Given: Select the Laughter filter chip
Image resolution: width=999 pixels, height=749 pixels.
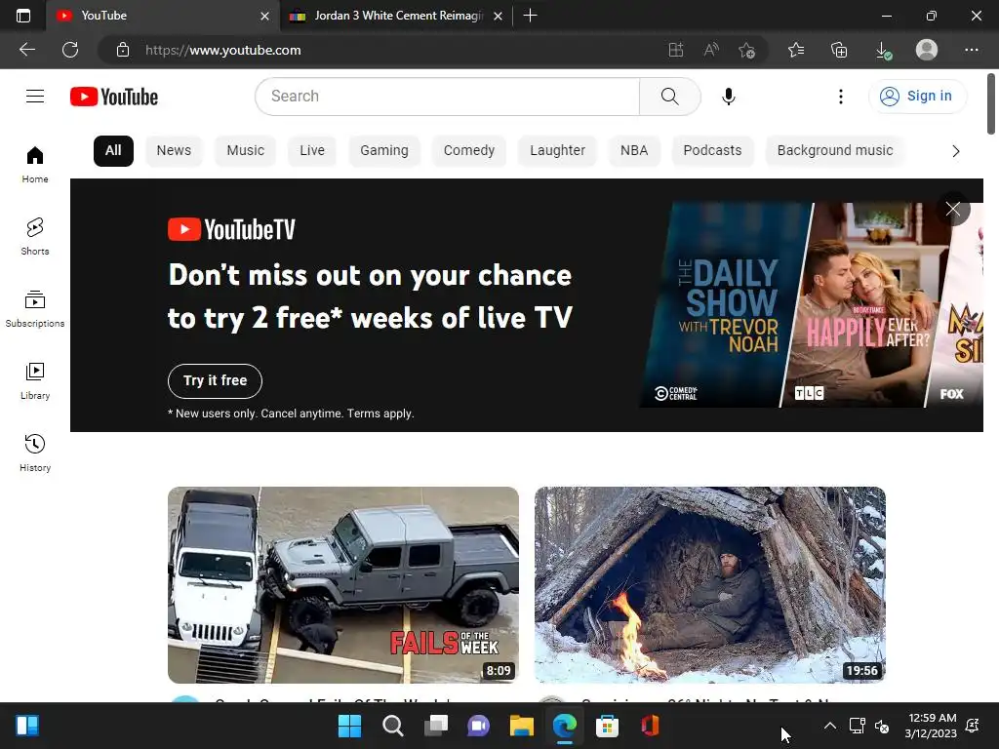Looking at the screenshot, I should (557, 151).
